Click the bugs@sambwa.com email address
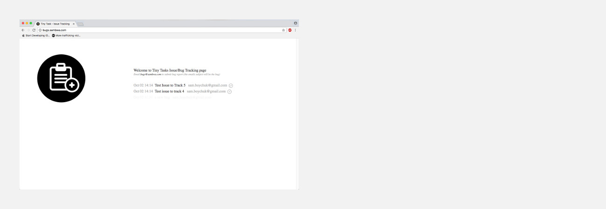 [151, 74]
